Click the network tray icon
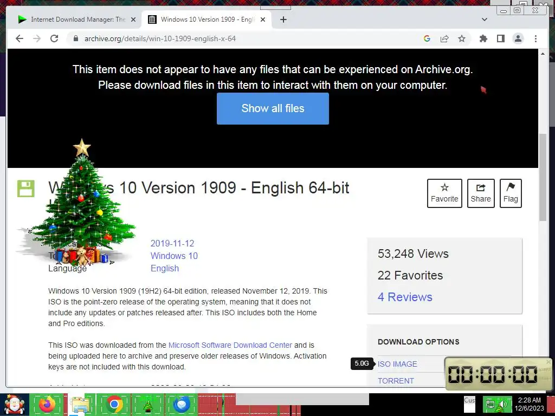 490,404
